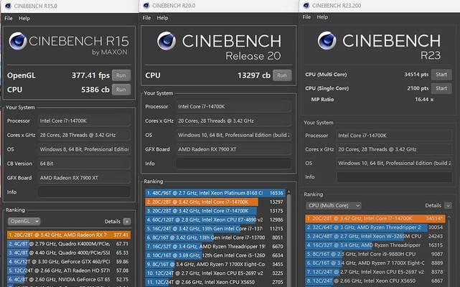This screenshot has height=287, width=460.
Task: Select R20 ranking row Xeon CPU E7-4890 v2
Action: tap(215, 220)
